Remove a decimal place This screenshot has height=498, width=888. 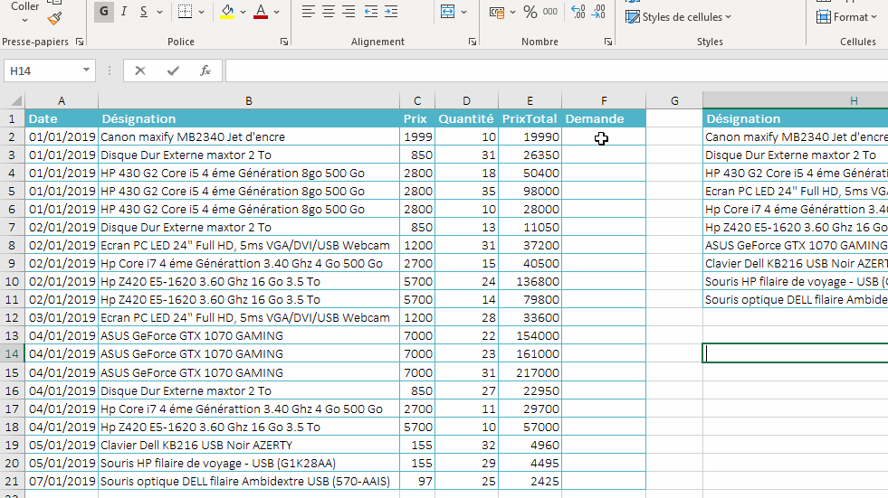coord(598,12)
